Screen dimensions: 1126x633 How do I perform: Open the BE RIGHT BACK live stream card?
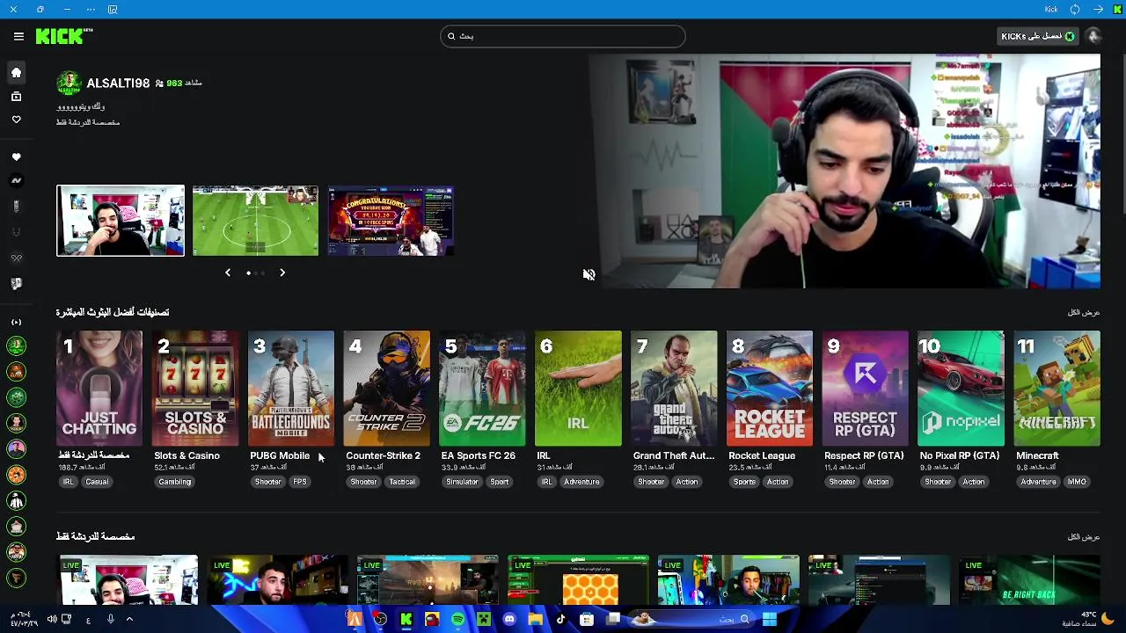click(x=1029, y=580)
